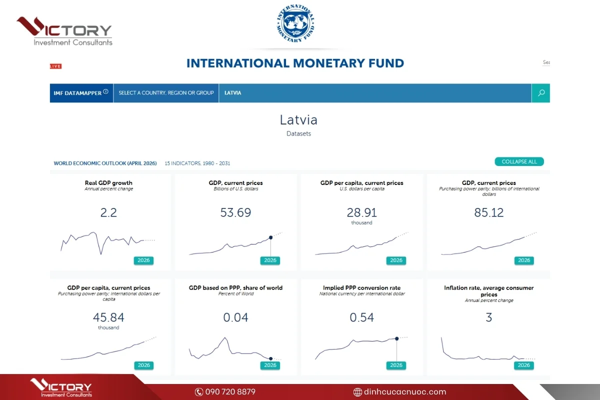This screenshot has height=400, width=600.
Task: Click 2026 tag on GDP PPP billions card
Action: [x=524, y=260]
